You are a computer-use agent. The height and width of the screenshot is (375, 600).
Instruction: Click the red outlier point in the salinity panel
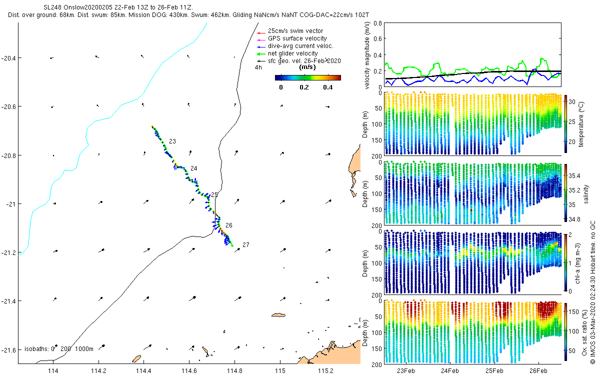[471, 210]
